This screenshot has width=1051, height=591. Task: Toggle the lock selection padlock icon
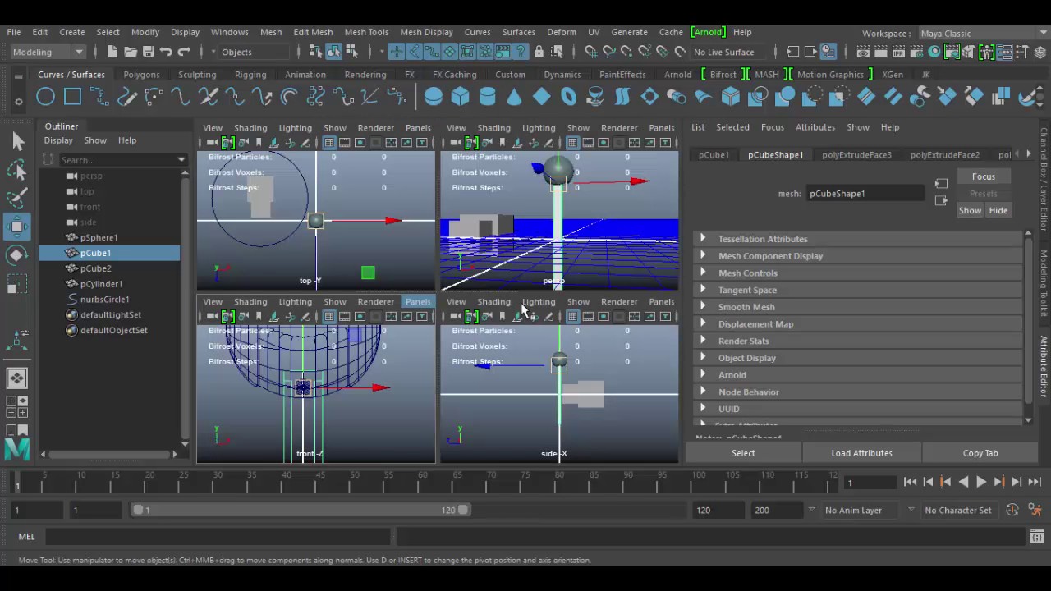tap(539, 52)
